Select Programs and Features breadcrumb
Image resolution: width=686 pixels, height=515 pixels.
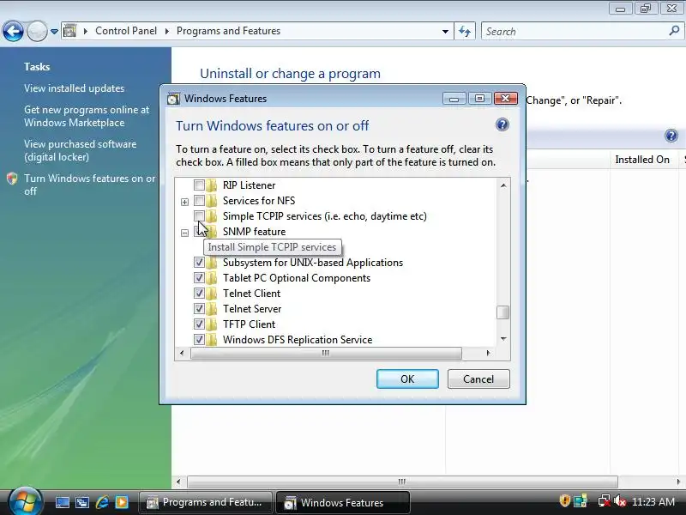point(228,31)
